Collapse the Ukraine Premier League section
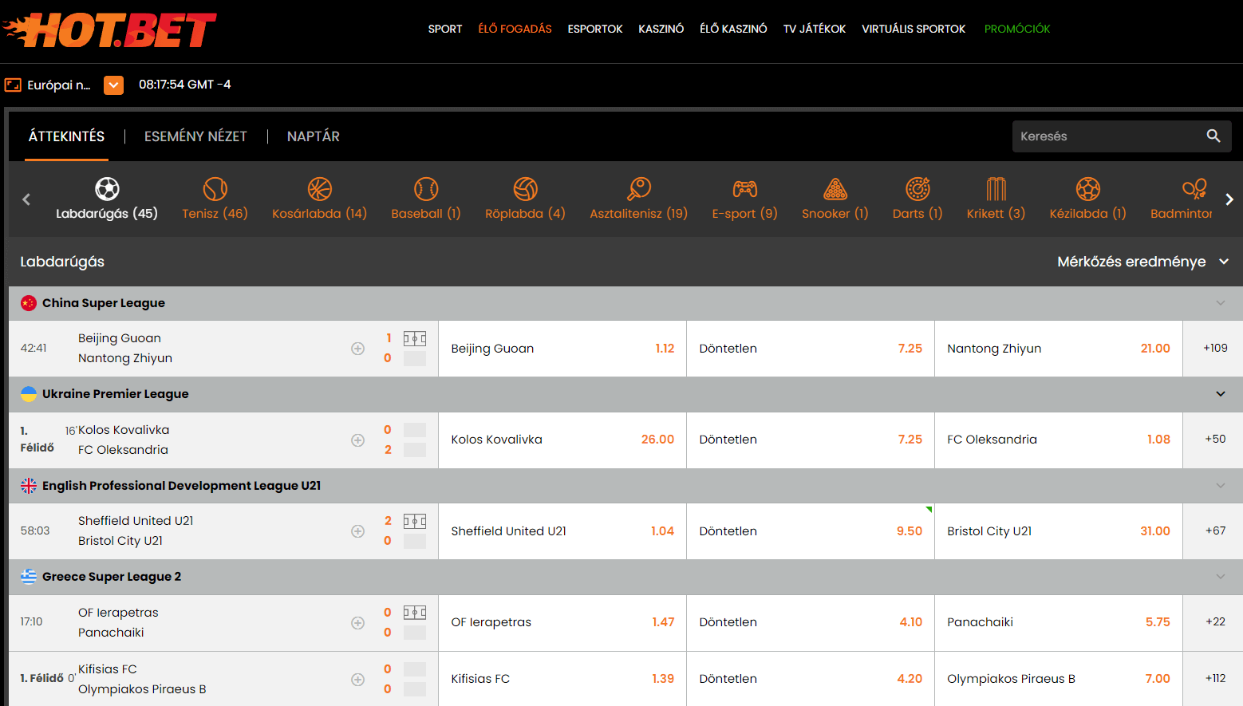The image size is (1243, 706). pos(1220,394)
